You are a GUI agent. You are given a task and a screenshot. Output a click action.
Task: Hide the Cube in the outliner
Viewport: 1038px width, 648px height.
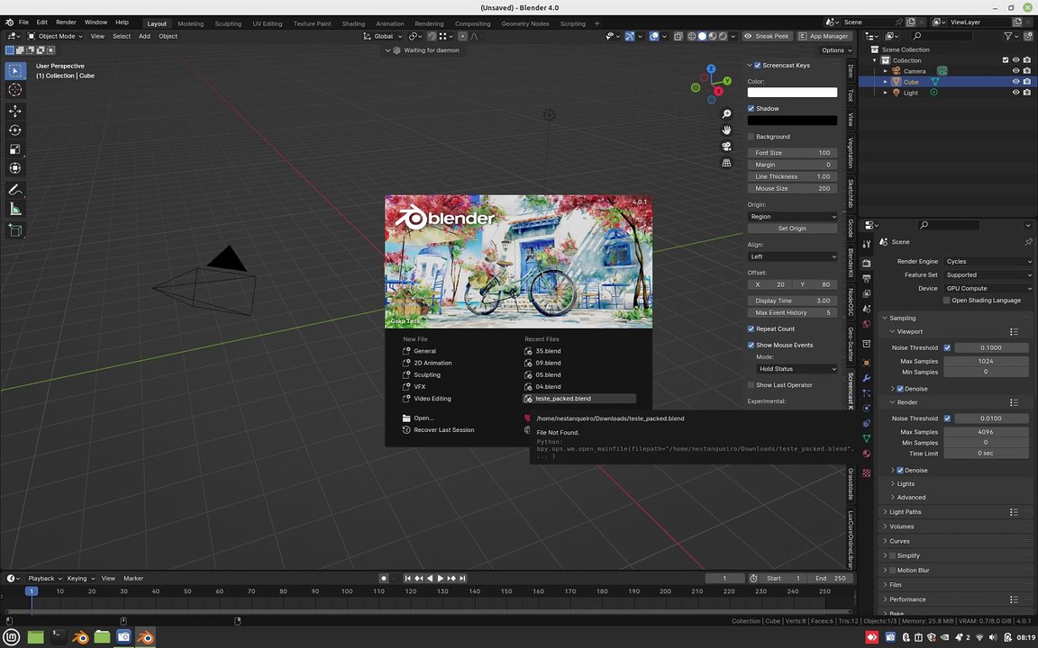[x=1015, y=82]
